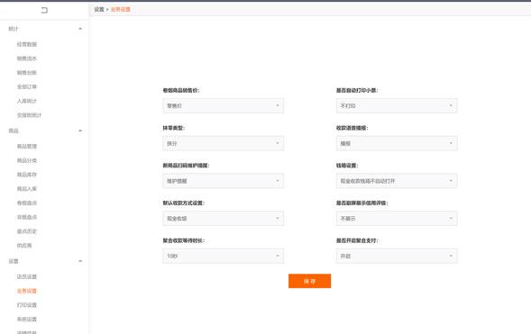Open 供应商 in the sidebar
This screenshot has height=334, width=531.
(x=24, y=246)
